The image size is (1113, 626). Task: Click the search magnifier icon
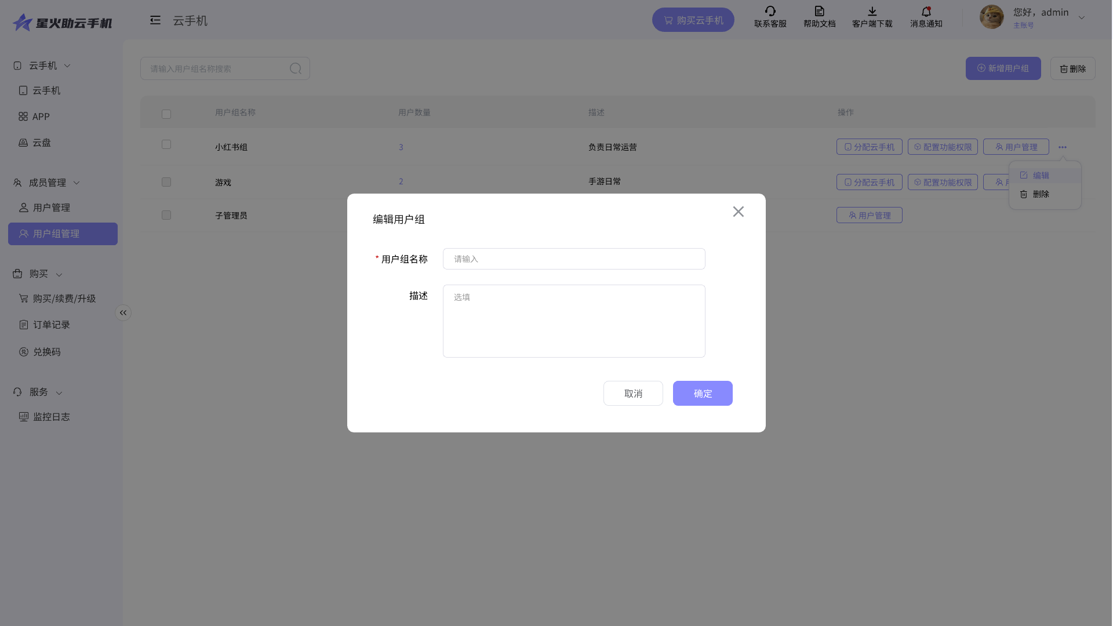coord(296,68)
